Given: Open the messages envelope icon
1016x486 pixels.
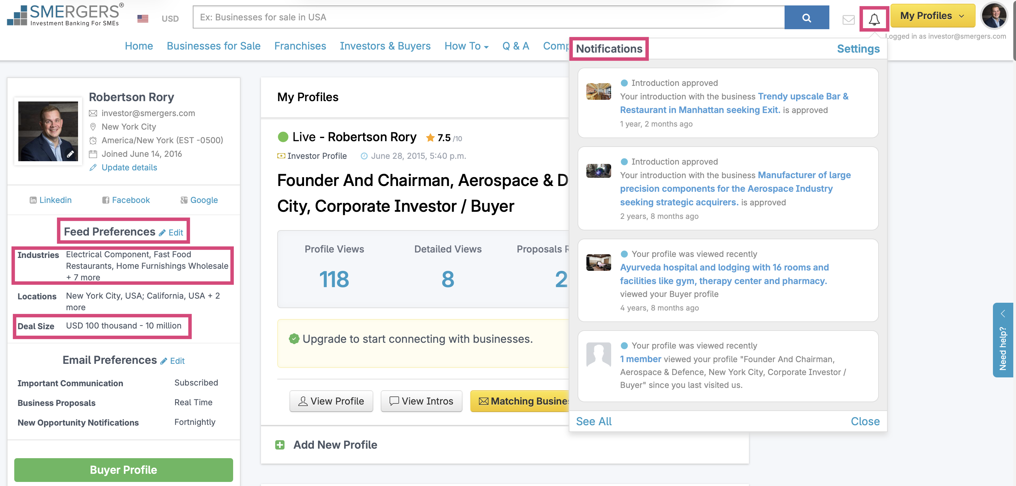Looking at the screenshot, I should (848, 19).
